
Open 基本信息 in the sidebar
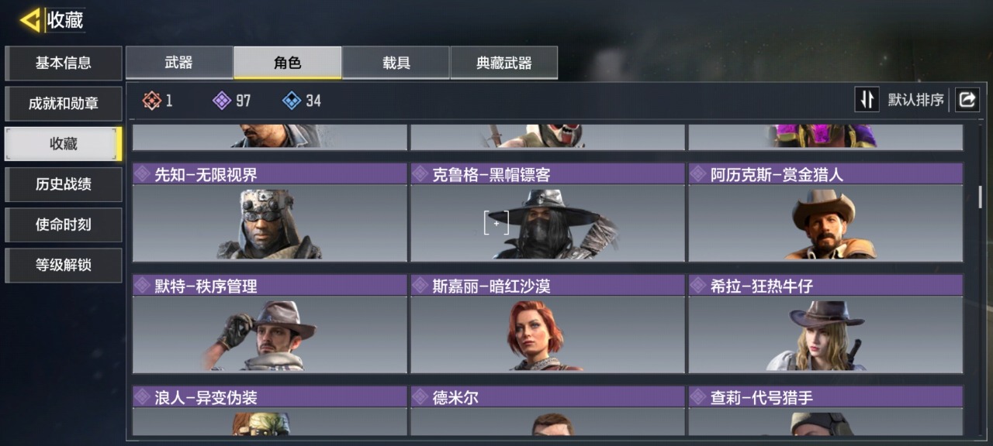coord(64,63)
